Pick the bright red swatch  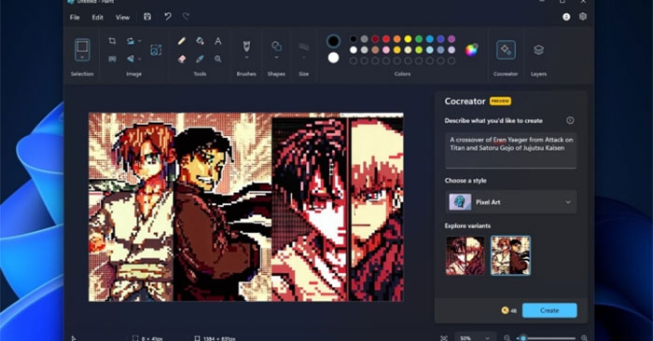(386, 39)
